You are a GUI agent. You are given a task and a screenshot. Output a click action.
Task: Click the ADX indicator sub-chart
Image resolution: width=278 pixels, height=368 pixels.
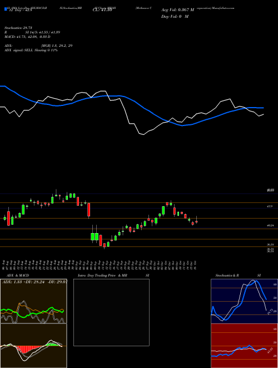pos(33,301)
